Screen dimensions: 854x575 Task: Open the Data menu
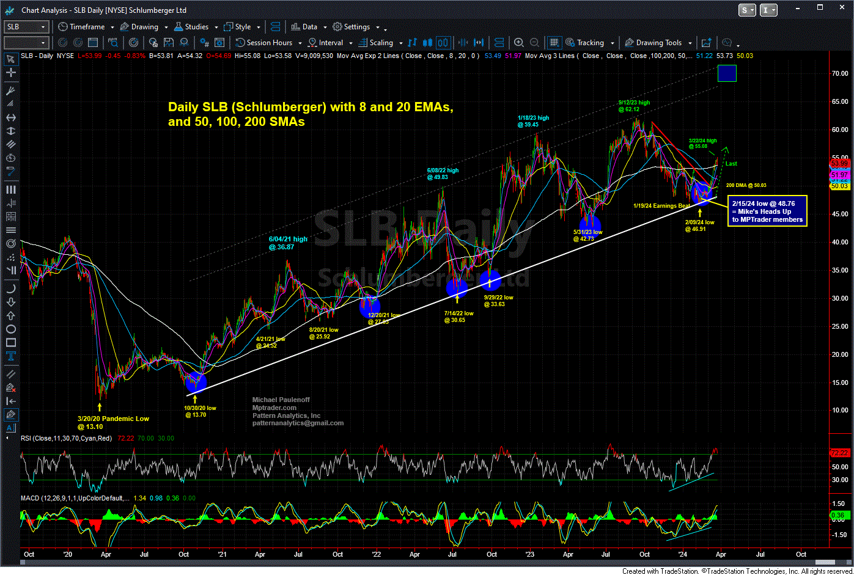[x=304, y=27]
